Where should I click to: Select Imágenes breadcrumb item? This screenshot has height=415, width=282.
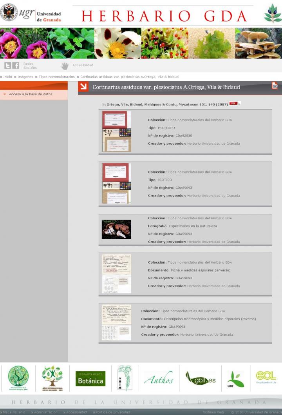point(25,77)
